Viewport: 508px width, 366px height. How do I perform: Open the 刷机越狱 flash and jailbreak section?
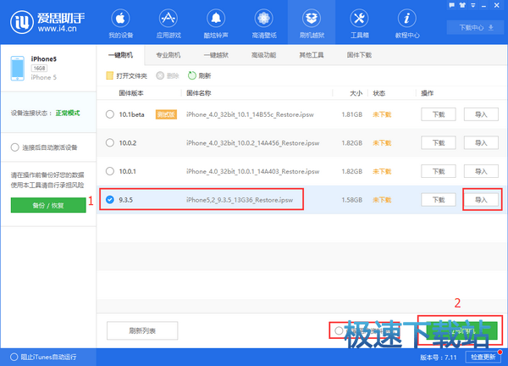click(x=312, y=24)
